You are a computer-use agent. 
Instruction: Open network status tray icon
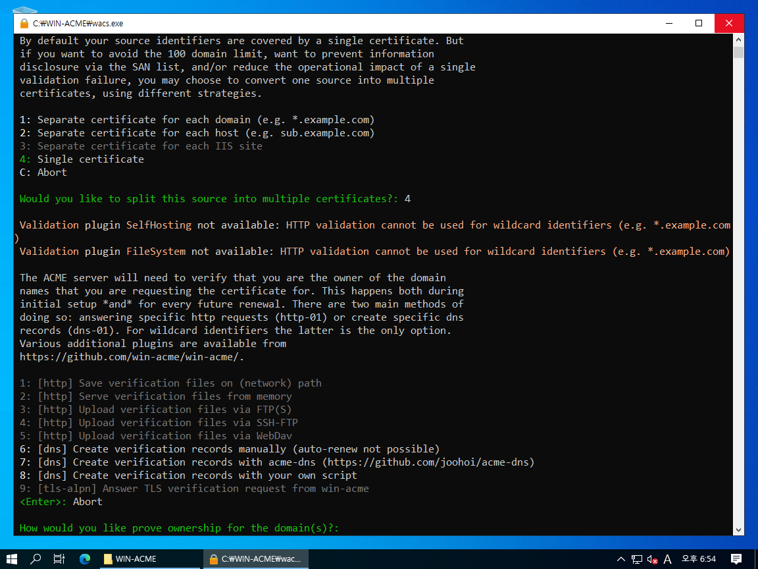pos(637,559)
